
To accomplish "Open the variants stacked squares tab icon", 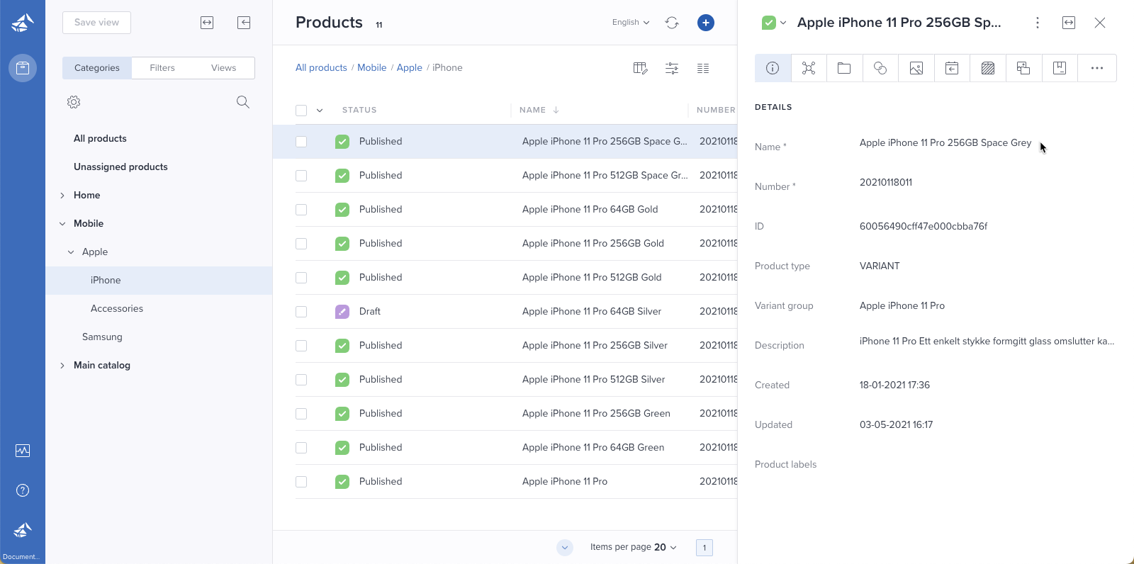I will 1023,68.
